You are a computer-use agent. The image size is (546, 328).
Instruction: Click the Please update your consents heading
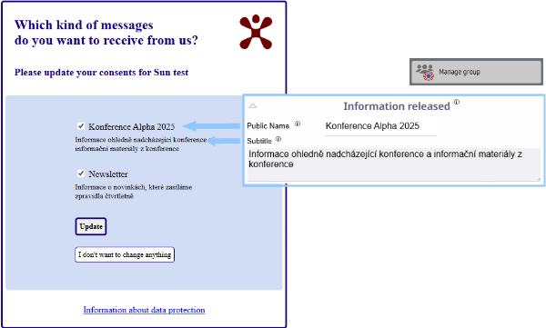pos(101,73)
